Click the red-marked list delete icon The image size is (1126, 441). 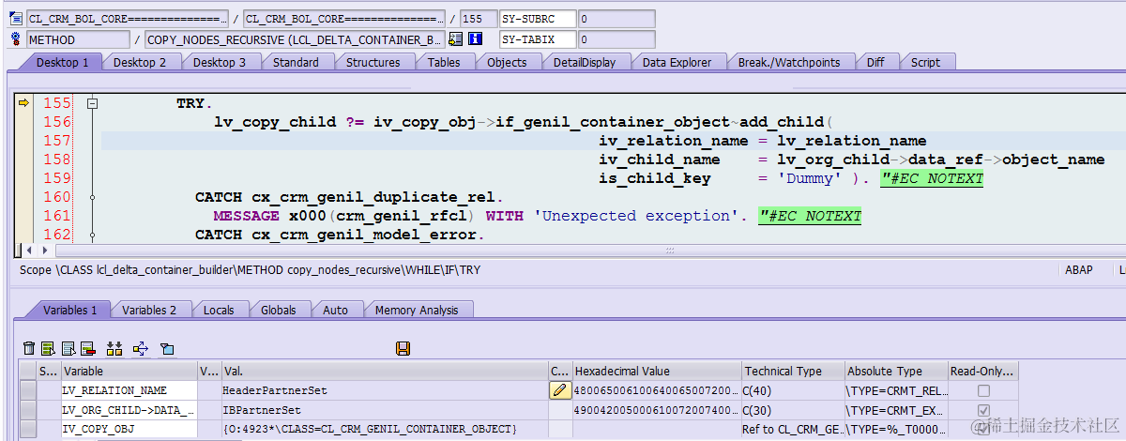pyautogui.click(x=88, y=349)
